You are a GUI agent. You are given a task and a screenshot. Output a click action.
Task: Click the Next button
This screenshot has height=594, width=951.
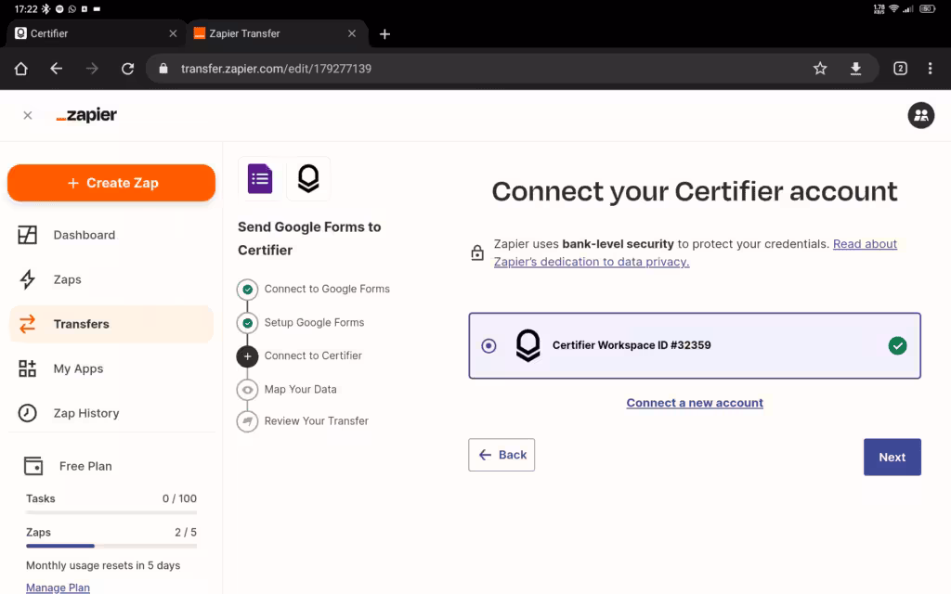(x=892, y=457)
